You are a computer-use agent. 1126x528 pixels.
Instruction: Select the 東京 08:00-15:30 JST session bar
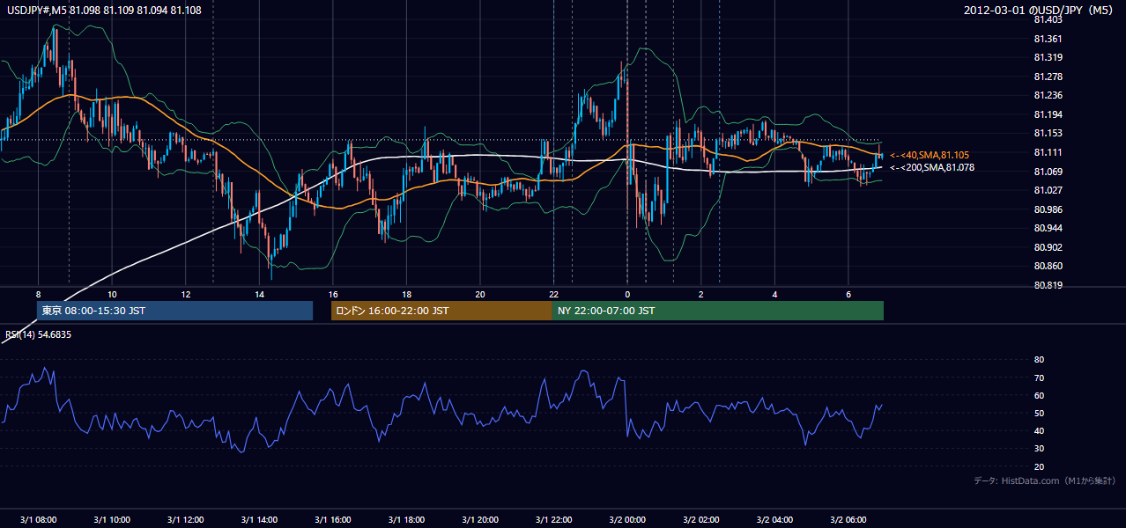pyautogui.click(x=174, y=311)
